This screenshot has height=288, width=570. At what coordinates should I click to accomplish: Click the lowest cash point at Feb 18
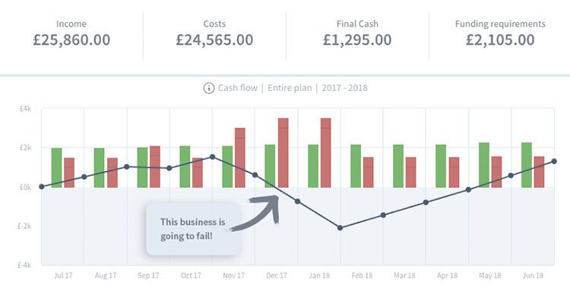pyautogui.click(x=340, y=228)
